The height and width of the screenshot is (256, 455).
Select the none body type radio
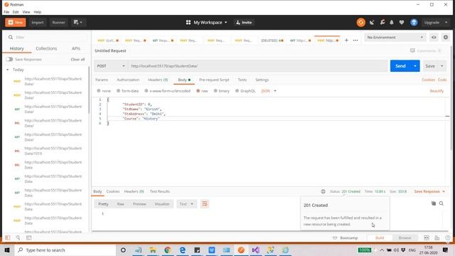pyautogui.click(x=99, y=91)
